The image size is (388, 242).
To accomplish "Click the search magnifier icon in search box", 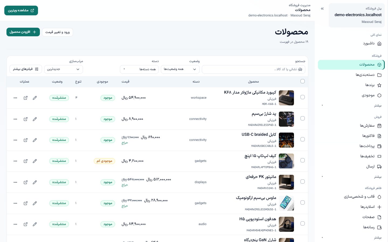I will pyautogui.click(x=300, y=69).
